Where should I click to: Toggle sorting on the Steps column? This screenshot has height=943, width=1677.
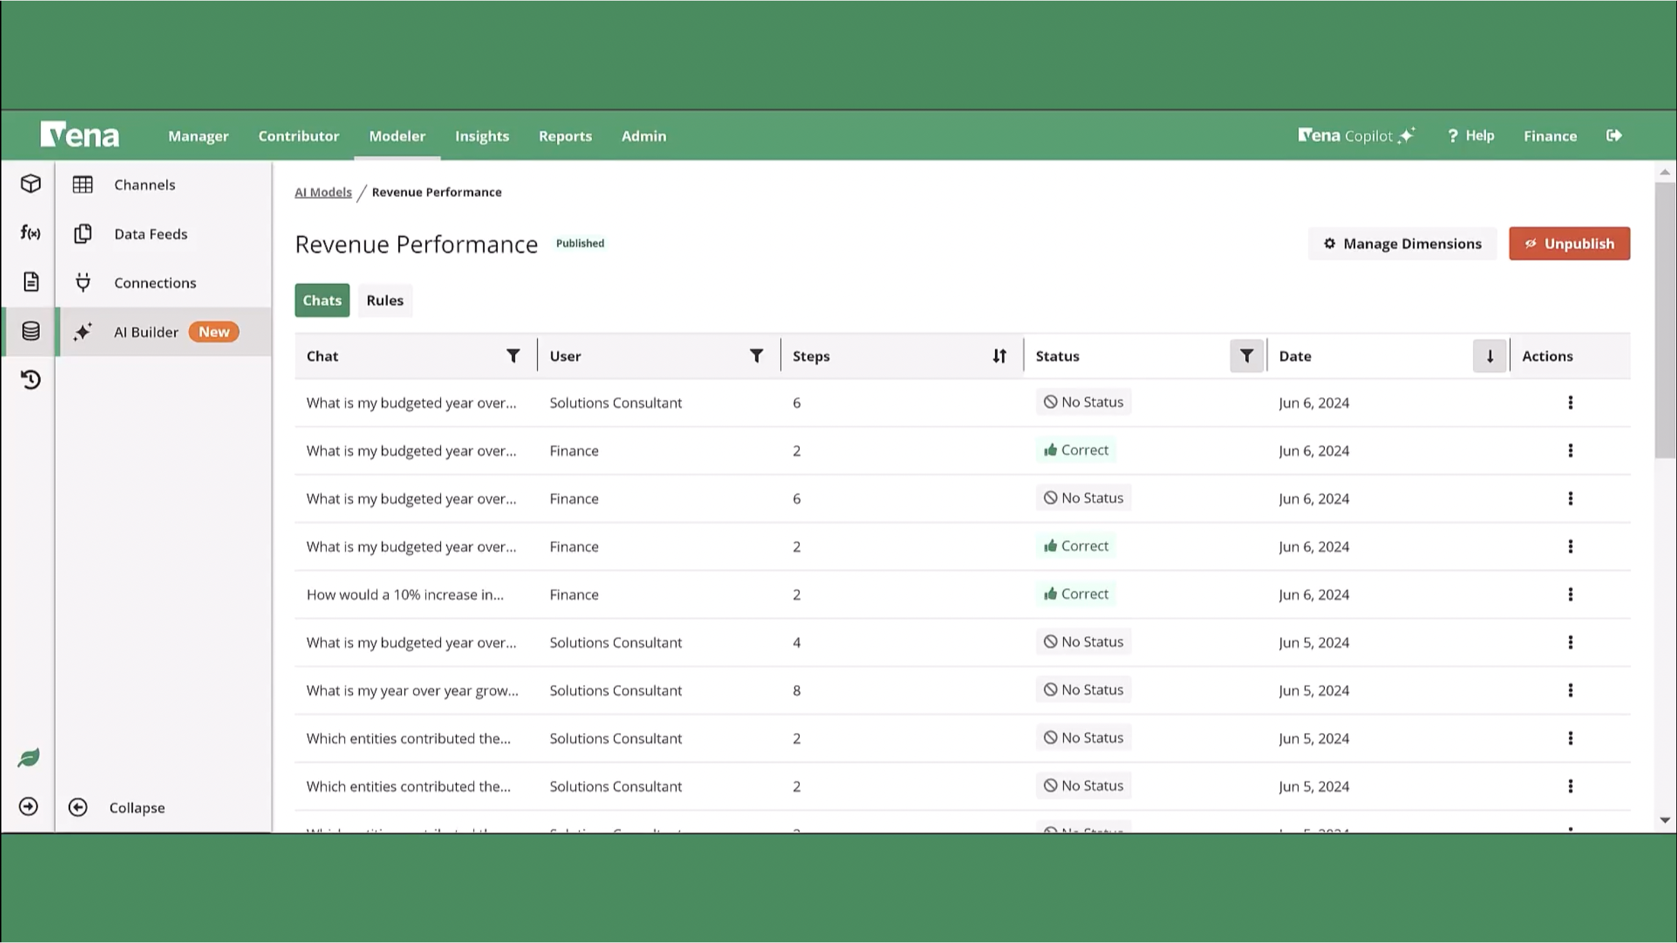tap(1000, 356)
